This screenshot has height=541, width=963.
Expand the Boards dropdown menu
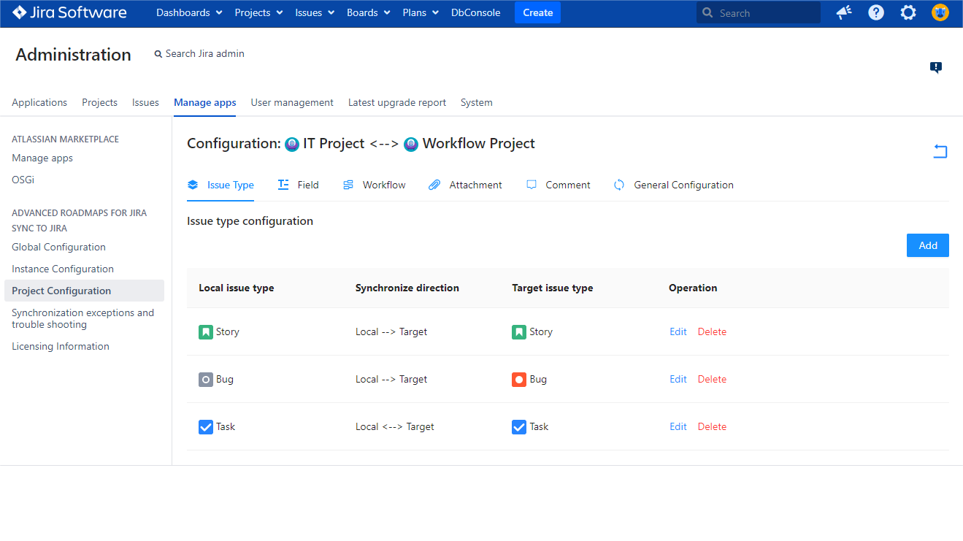(x=369, y=12)
